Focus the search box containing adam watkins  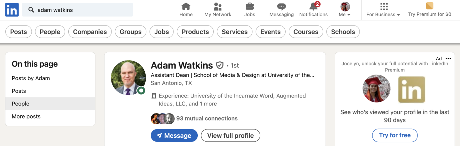78,10
